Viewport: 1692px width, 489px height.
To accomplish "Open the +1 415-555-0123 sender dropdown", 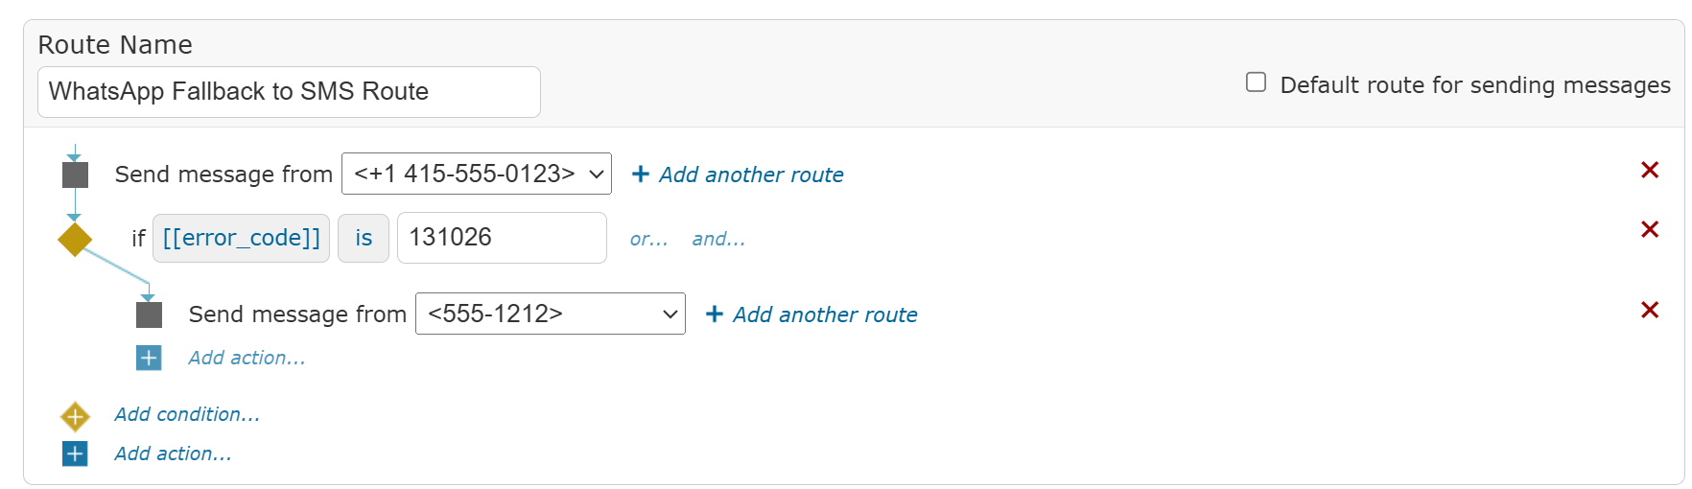I will pos(477,174).
